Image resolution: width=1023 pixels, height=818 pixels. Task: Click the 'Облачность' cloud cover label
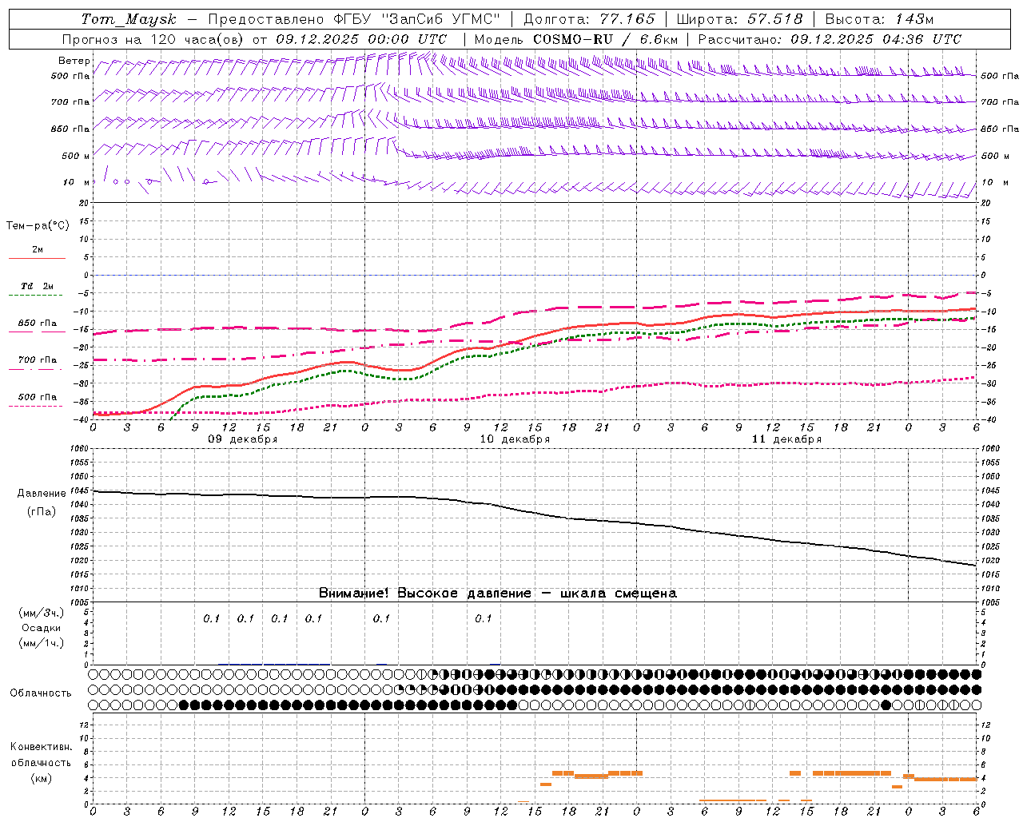coord(41,693)
